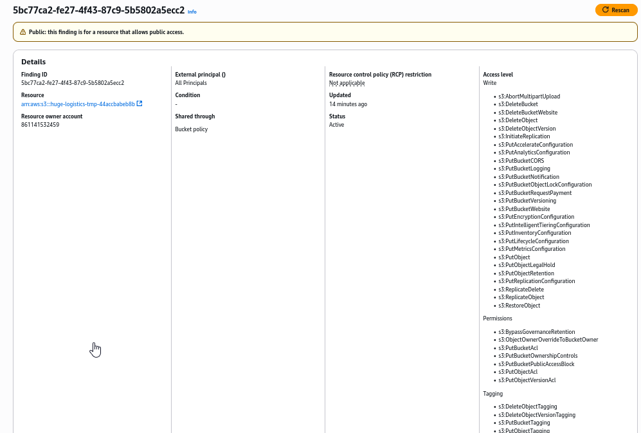Click the s3:BypassGovernanceRetention entry
The height and width of the screenshot is (433, 641).
coord(537,332)
